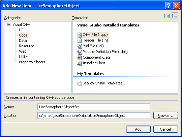This screenshot has height=137, width=182.
Task: Click the Cancel button
Action: coord(165,129)
